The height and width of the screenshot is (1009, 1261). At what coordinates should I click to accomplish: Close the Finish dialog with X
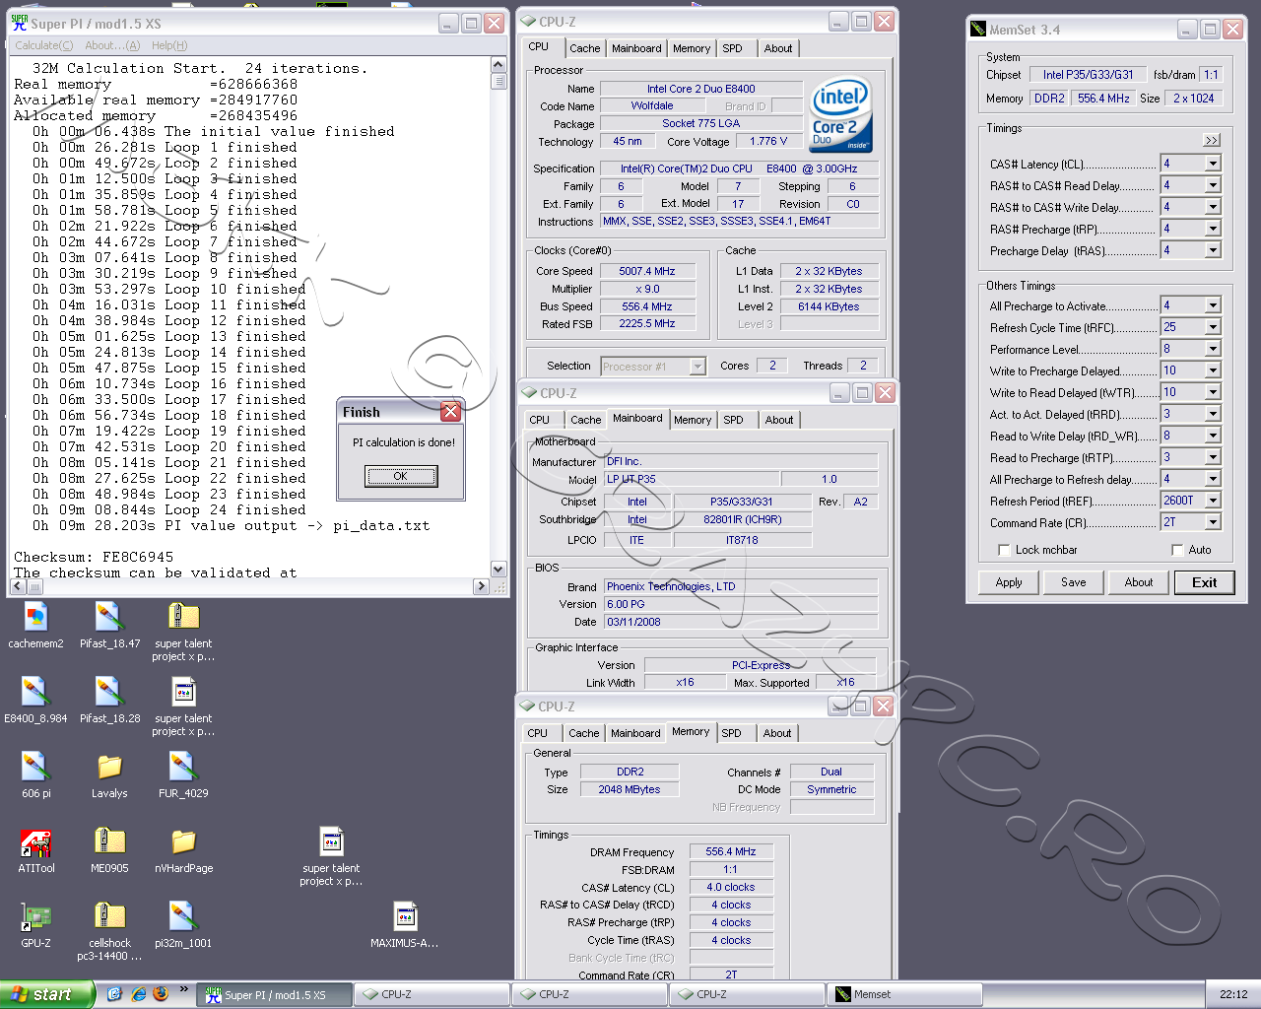pyautogui.click(x=451, y=412)
